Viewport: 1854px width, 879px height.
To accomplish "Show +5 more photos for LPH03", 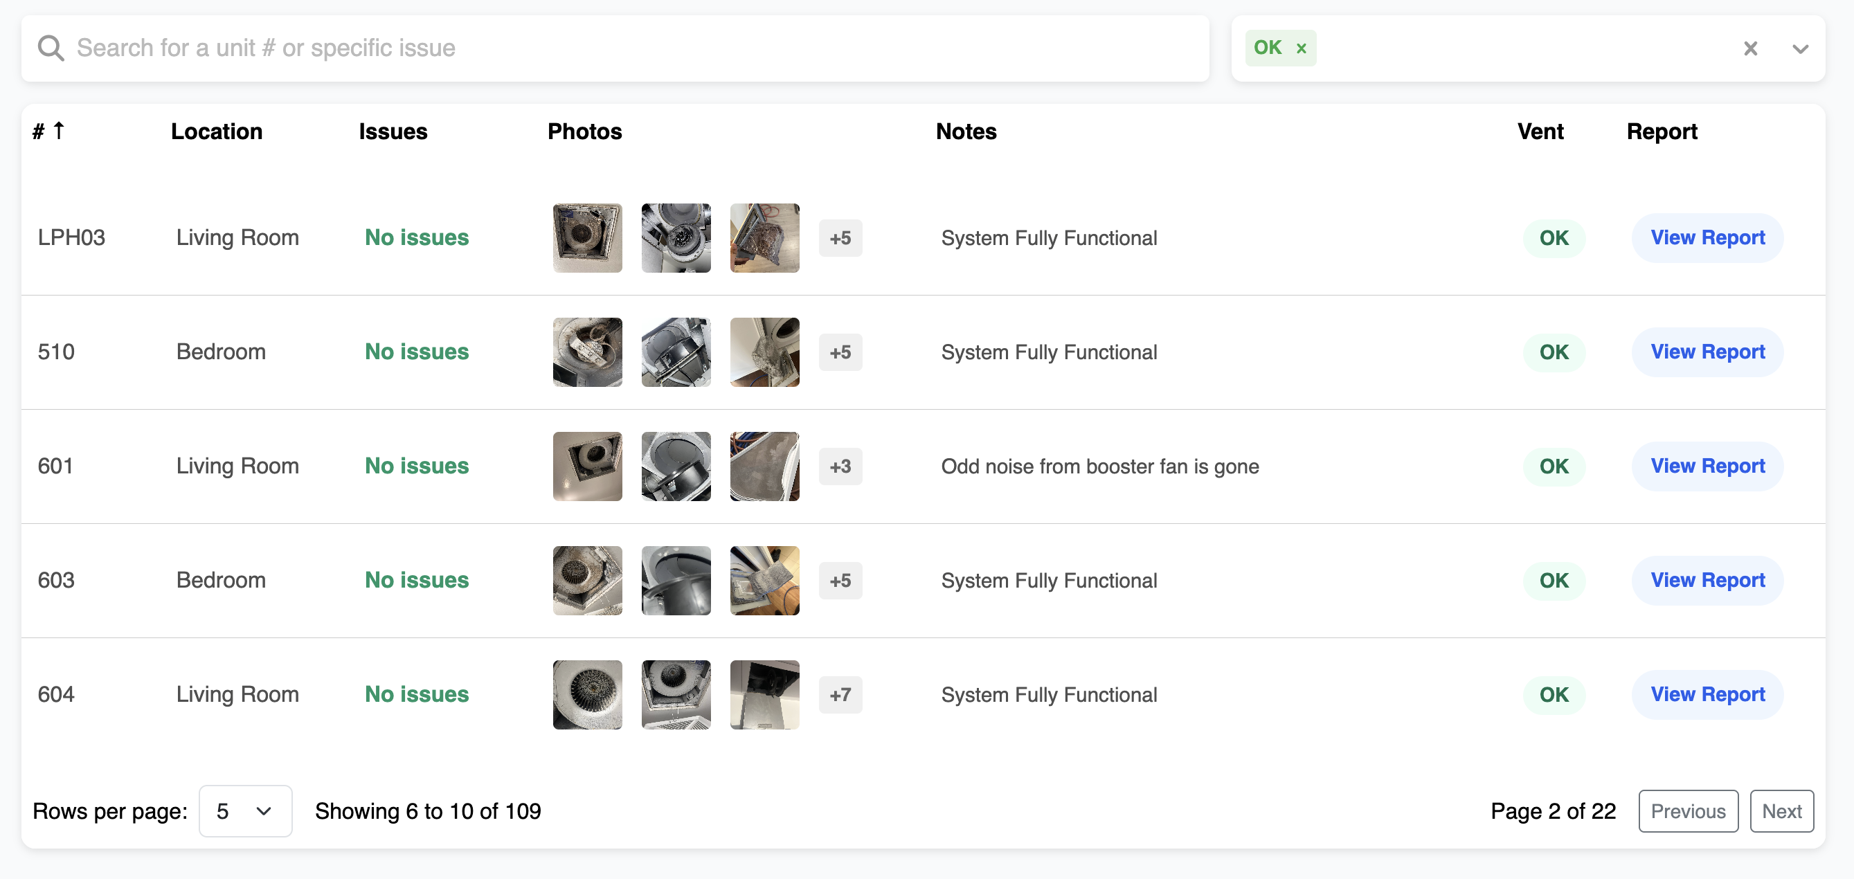I will pyautogui.click(x=840, y=237).
